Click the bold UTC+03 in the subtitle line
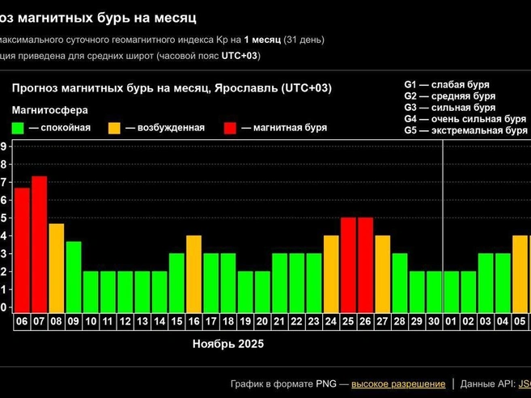Image resolution: width=531 pixels, height=398 pixels. click(x=240, y=56)
